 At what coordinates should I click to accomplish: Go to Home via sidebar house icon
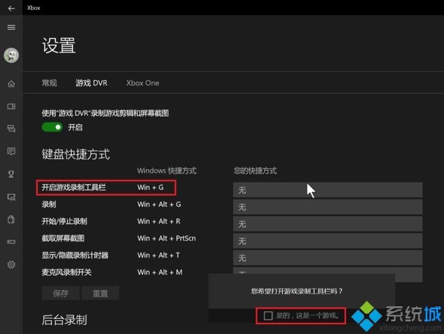point(11,84)
